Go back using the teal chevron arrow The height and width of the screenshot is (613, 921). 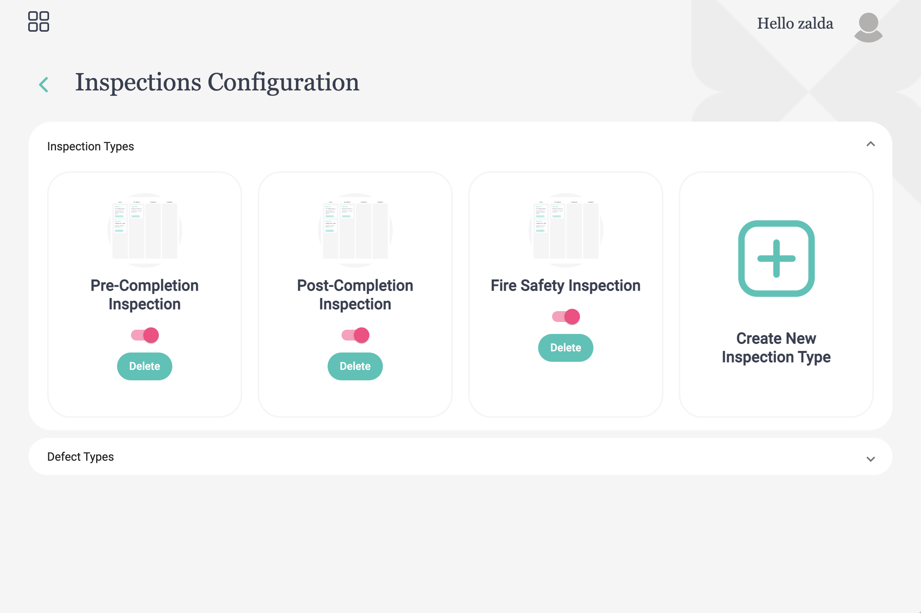[x=44, y=84]
